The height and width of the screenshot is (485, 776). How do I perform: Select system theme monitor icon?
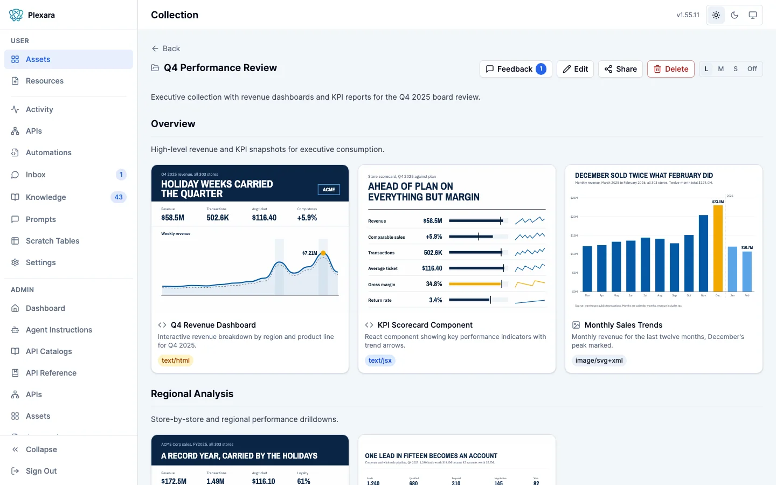coord(753,15)
